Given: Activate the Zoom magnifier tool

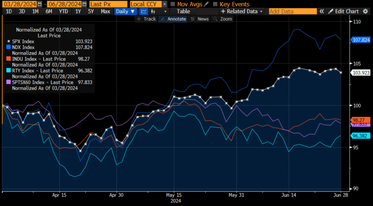Looking at the screenshot, I should [x=222, y=19].
